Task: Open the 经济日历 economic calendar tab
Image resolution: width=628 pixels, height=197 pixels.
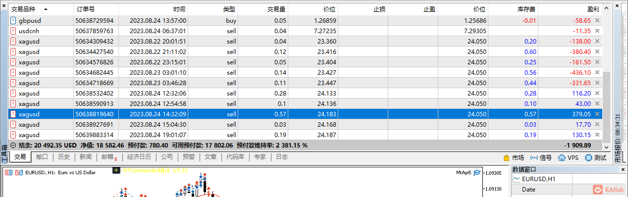Action: pyautogui.click(x=139, y=157)
